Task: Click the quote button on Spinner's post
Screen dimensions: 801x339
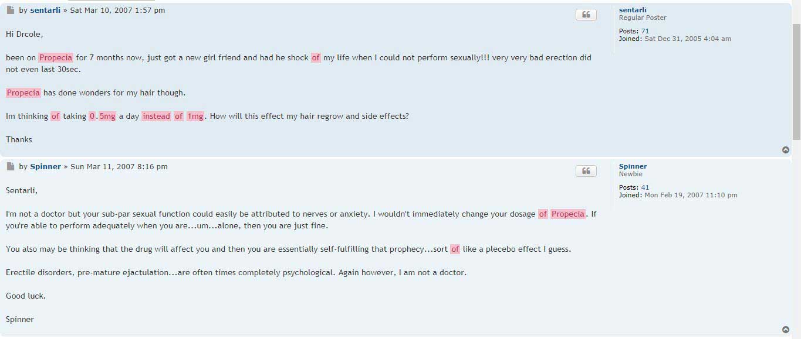Action: (x=586, y=171)
